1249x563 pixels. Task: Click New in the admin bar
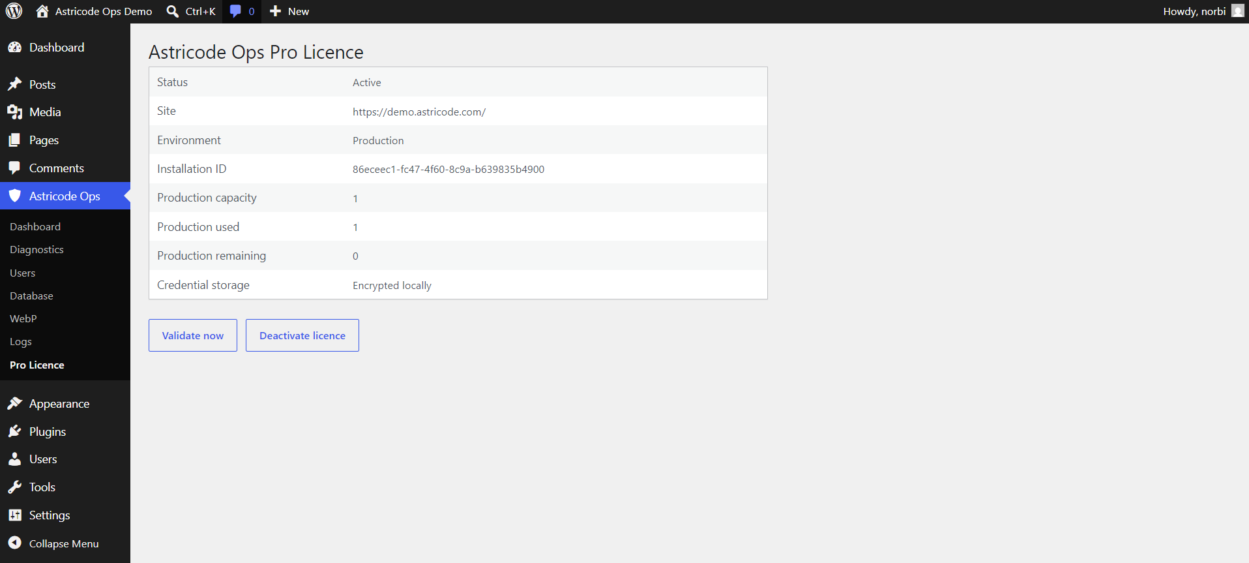tap(299, 11)
